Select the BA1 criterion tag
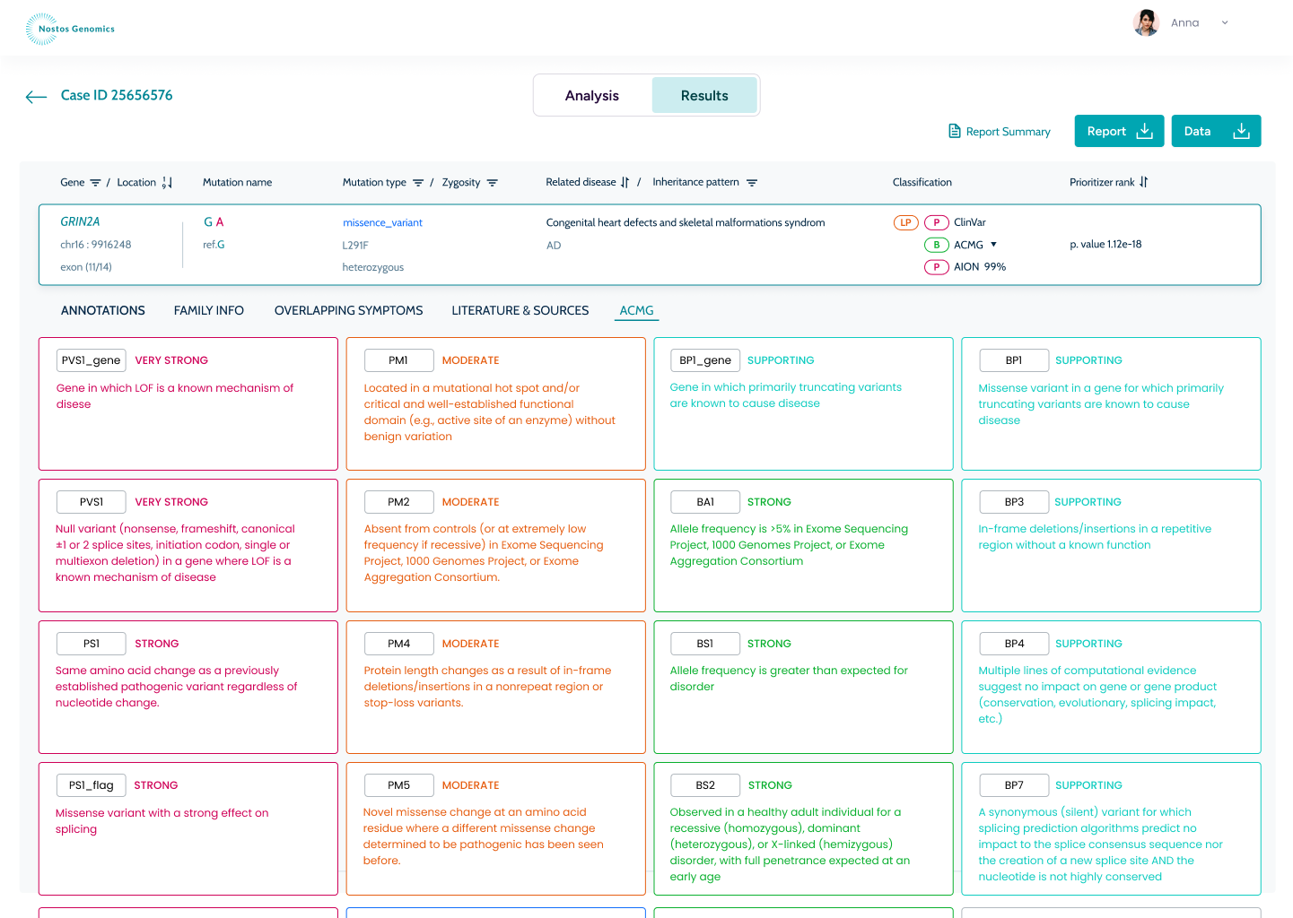This screenshot has height=918, width=1293. [x=705, y=502]
